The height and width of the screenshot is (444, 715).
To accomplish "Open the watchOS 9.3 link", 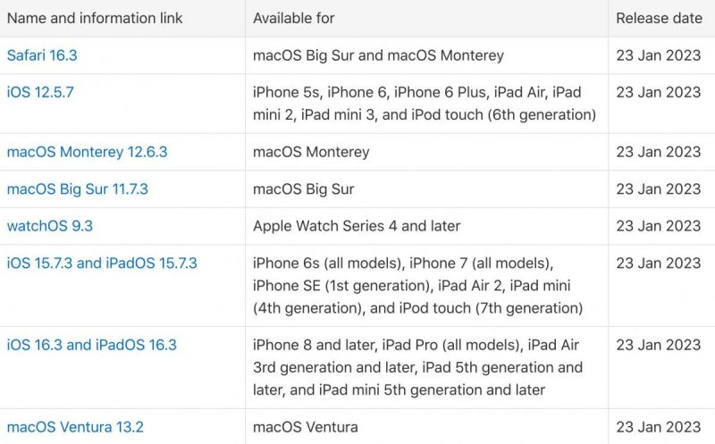I will [x=50, y=226].
